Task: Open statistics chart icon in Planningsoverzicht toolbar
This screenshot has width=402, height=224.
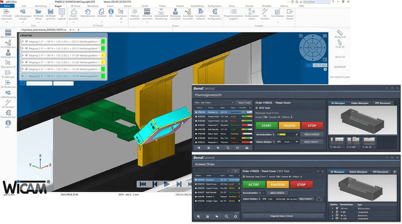Action: point(247,148)
